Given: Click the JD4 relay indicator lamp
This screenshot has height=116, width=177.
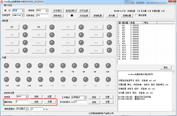Looking at the screenshot, I should pos(109,27).
